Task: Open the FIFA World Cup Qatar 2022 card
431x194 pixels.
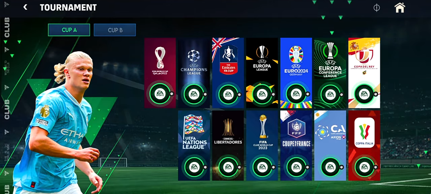Action: click(x=160, y=73)
